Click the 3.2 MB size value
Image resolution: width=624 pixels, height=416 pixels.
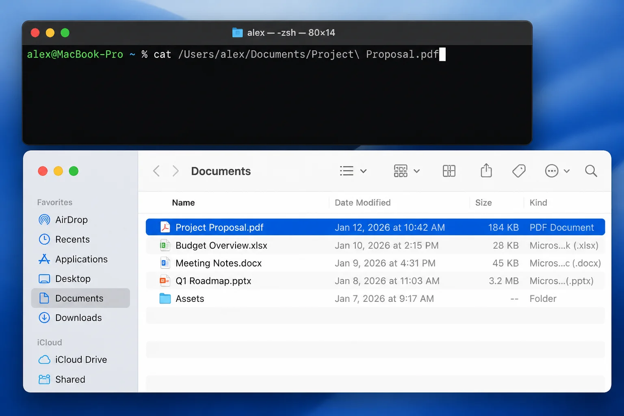tap(504, 281)
